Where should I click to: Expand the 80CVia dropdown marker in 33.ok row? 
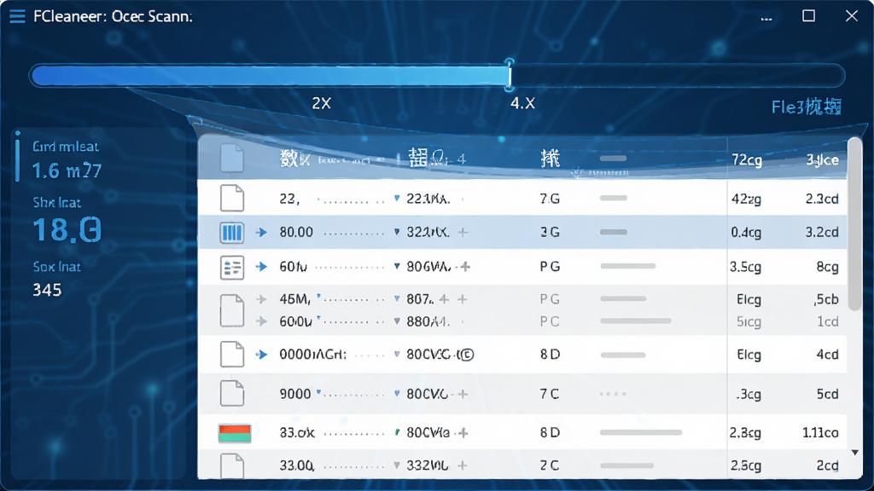click(x=397, y=432)
